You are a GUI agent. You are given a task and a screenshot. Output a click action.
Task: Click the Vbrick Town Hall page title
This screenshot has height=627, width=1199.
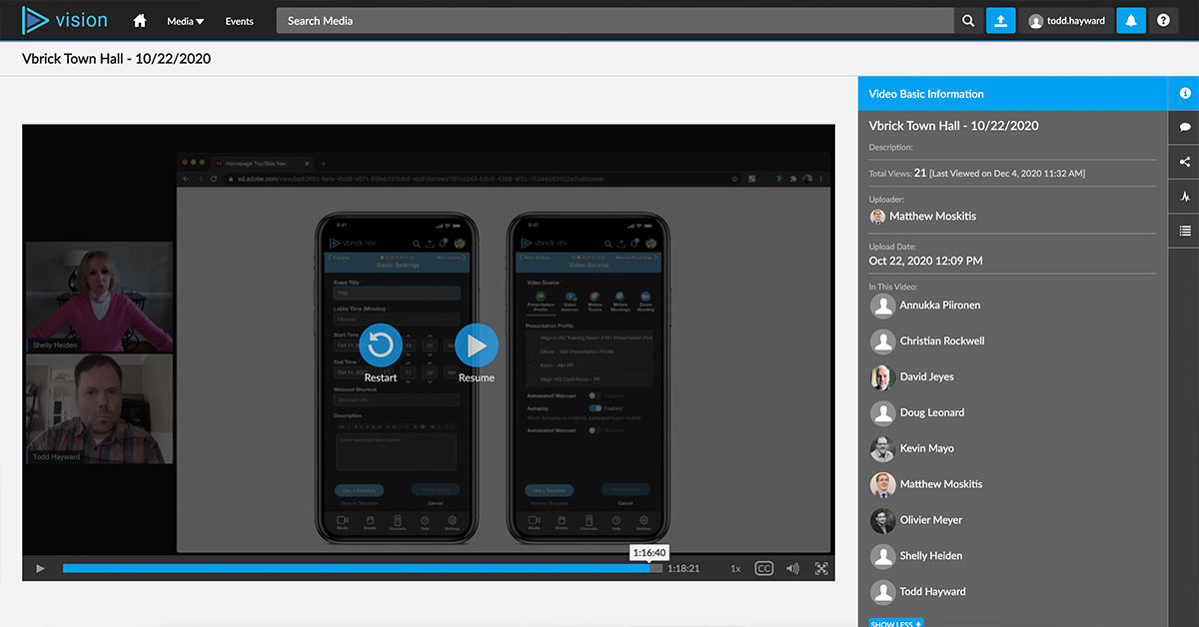pyautogui.click(x=117, y=59)
